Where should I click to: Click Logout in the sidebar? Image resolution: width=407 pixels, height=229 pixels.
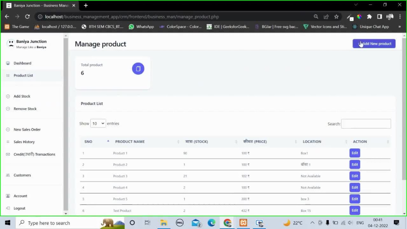click(20, 208)
